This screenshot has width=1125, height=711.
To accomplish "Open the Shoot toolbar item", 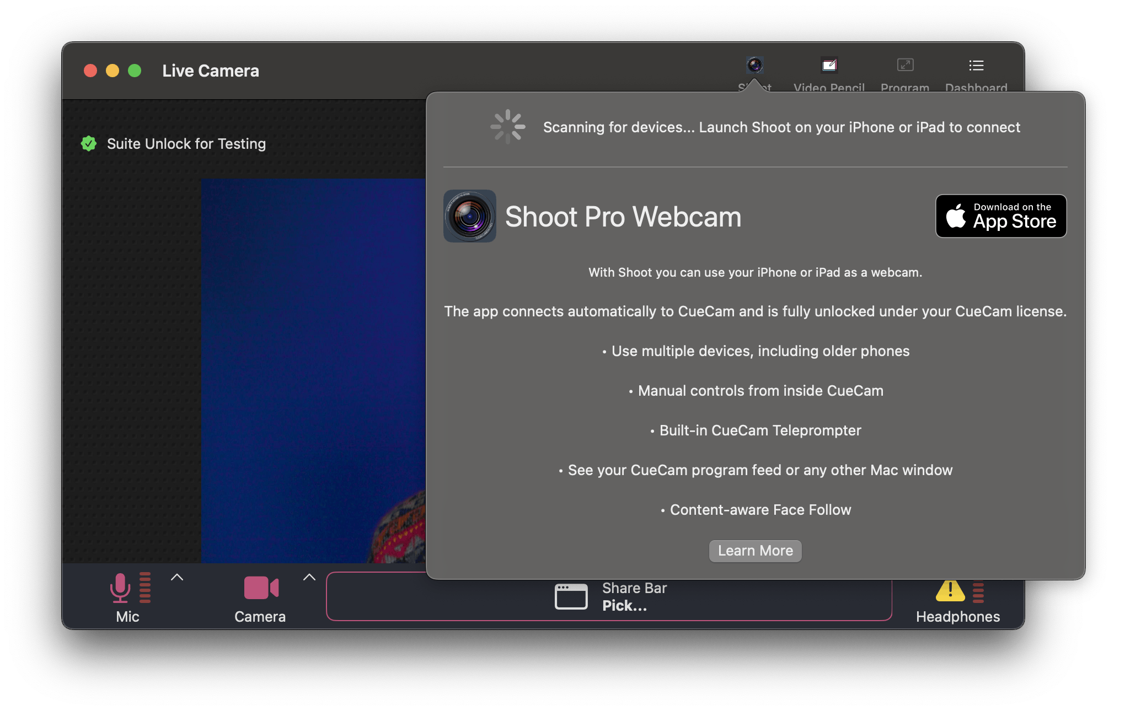I will click(x=754, y=66).
